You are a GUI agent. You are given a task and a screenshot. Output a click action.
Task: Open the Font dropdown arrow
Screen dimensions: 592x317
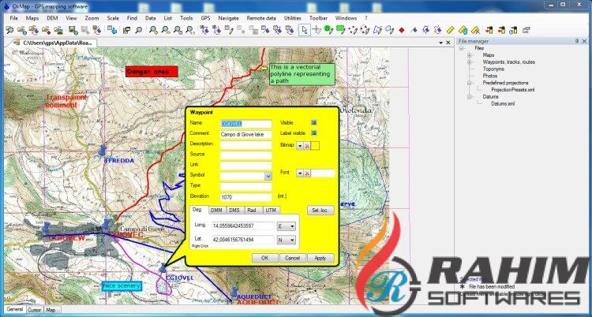[x=300, y=173]
